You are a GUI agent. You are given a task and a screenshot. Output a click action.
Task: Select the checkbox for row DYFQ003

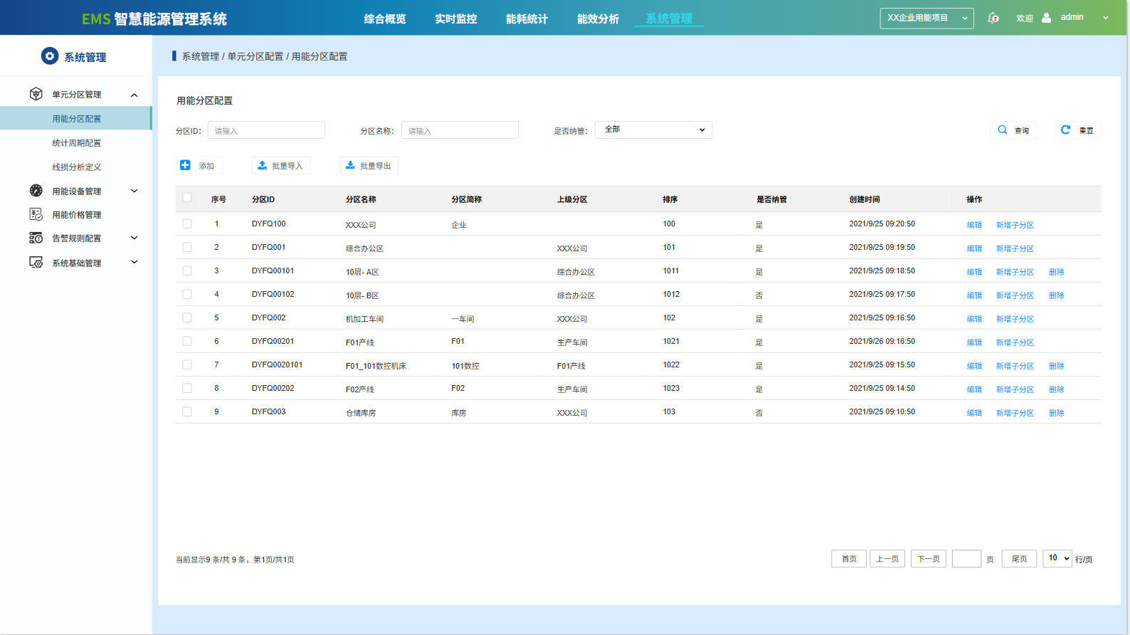(x=187, y=411)
